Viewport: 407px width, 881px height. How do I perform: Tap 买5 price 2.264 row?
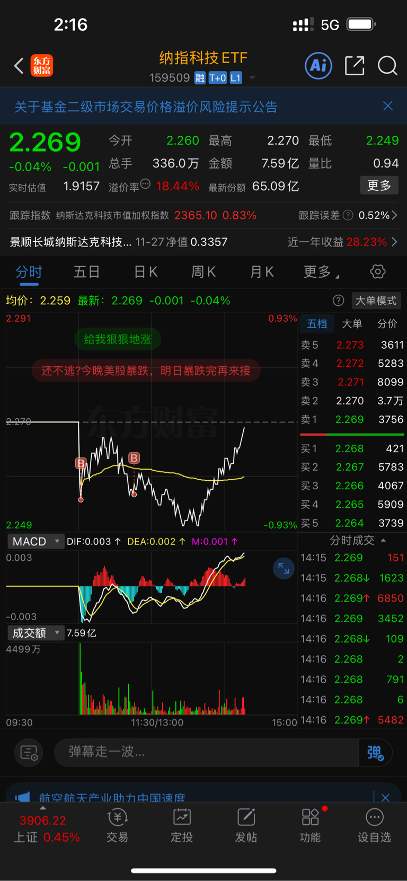pyautogui.click(x=352, y=523)
